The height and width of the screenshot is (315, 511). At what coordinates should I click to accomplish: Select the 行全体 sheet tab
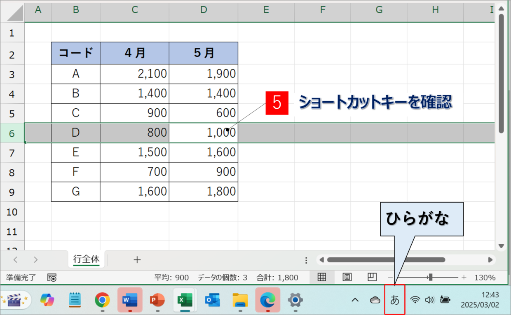[x=87, y=259]
